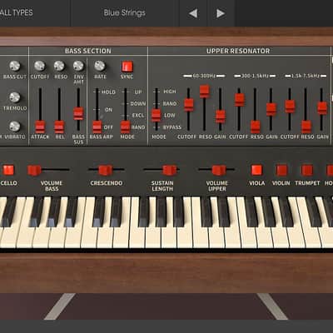Image resolution: width=333 pixels, height=333 pixels.
Task: Set arpeggiator mode to EXCL
Action: 138,116
